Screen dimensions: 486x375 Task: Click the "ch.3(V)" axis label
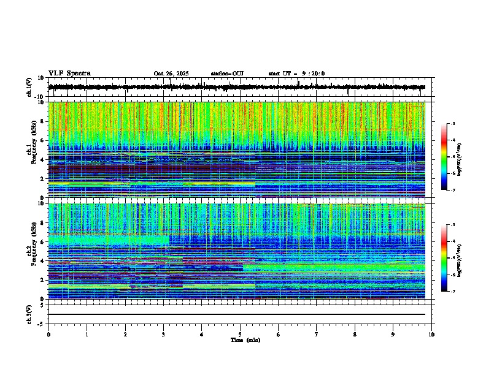[x=29, y=314]
